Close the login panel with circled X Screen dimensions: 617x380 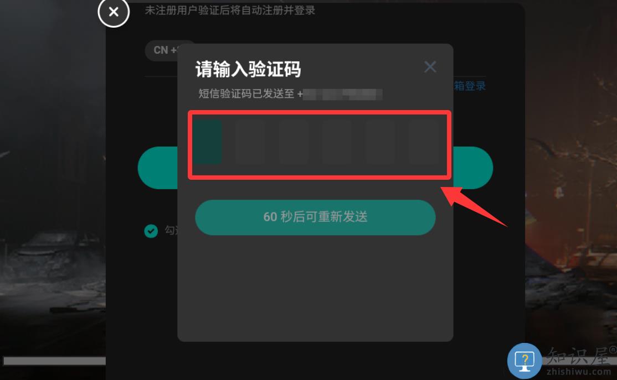point(114,12)
